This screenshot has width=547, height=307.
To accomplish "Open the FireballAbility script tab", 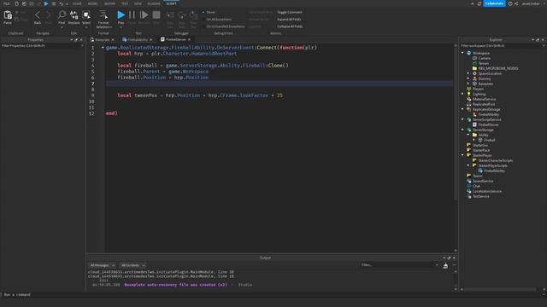I will coord(138,40).
